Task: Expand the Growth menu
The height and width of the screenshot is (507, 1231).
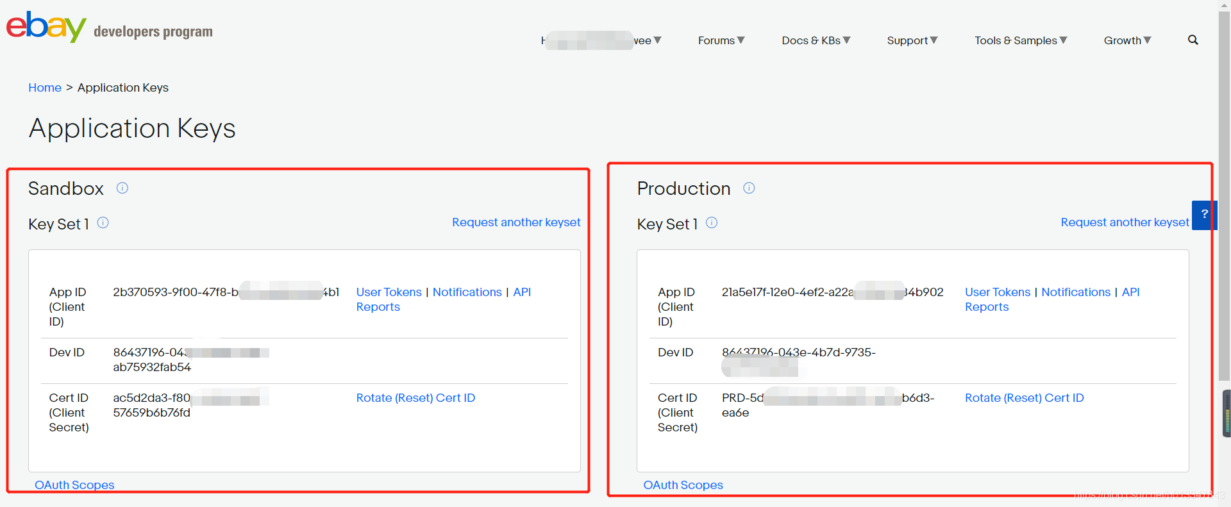Action: pos(1128,40)
